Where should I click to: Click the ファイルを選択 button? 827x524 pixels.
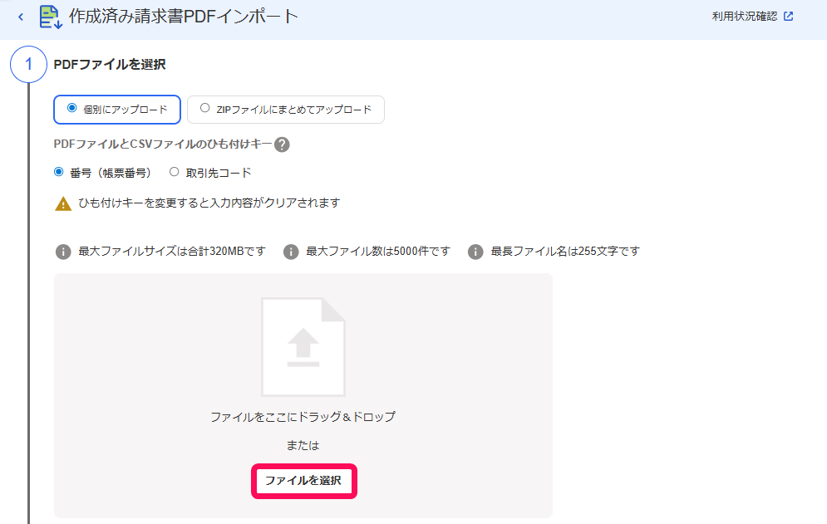click(304, 481)
